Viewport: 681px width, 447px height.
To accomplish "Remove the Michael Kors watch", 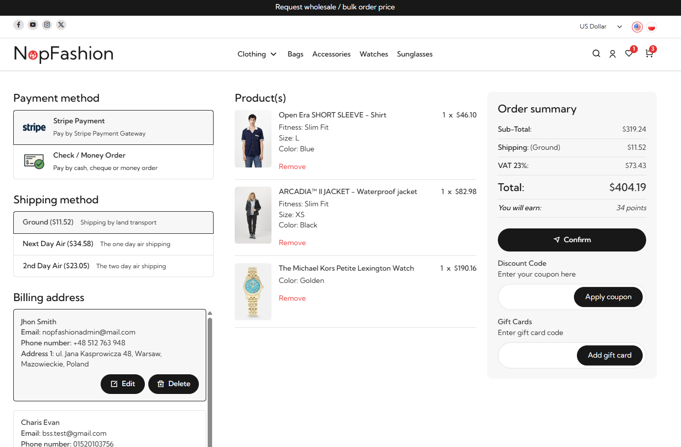I will click(x=292, y=298).
